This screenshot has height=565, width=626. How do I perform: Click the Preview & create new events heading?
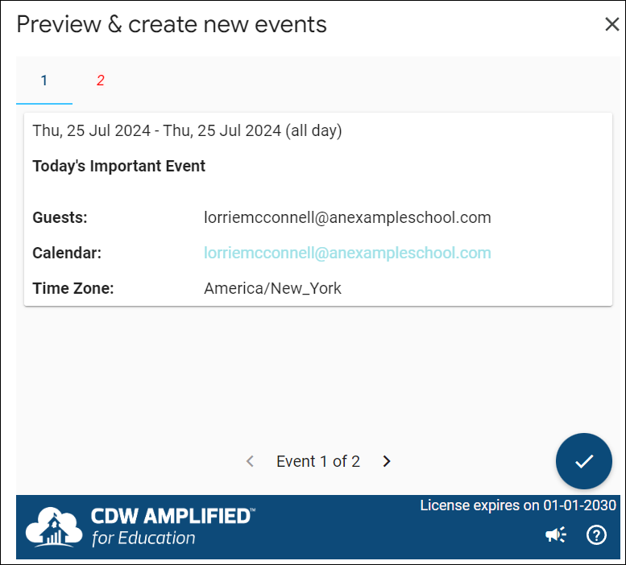[172, 24]
